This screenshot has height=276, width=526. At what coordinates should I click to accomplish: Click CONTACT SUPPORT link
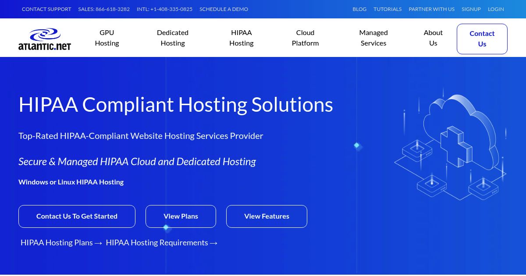46,9
